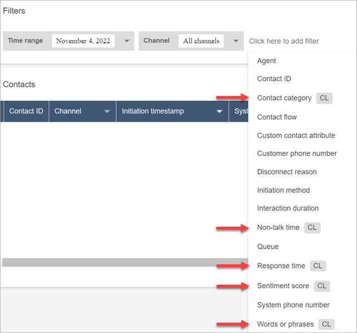Expand the Channel filter dropdown arrow
Screen dimensions: 357x333
236,41
